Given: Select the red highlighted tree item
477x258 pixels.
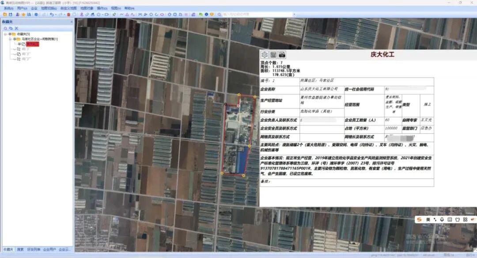Looking at the screenshot, I should (32, 44).
